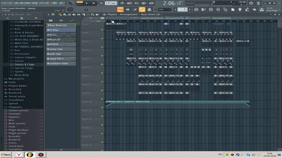Screen dimensions: 282x158
Task: Open the OPTIONS menu
Action: click(44, 3)
